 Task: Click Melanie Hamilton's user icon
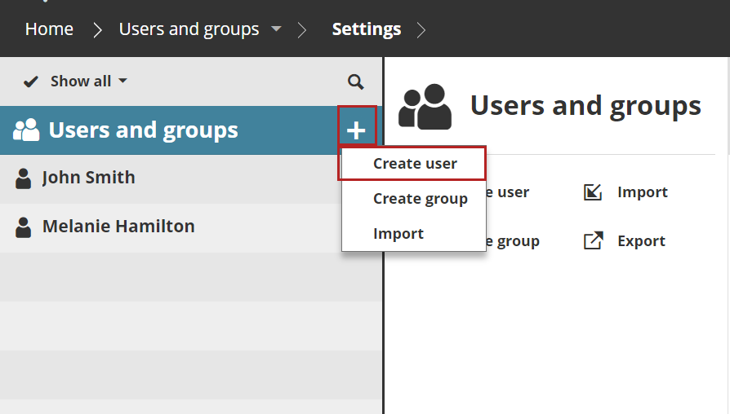[24, 227]
